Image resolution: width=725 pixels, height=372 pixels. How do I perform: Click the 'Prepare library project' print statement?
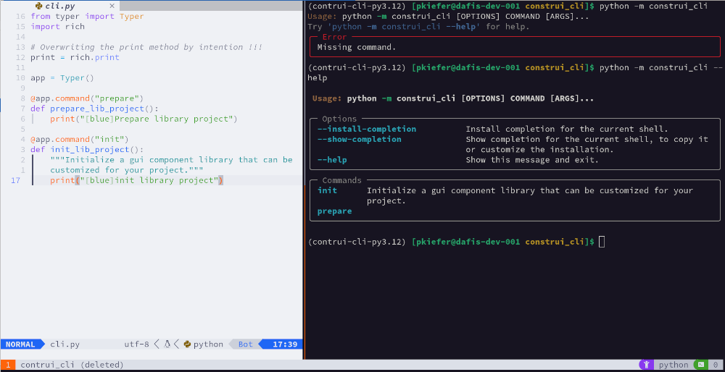click(x=144, y=119)
